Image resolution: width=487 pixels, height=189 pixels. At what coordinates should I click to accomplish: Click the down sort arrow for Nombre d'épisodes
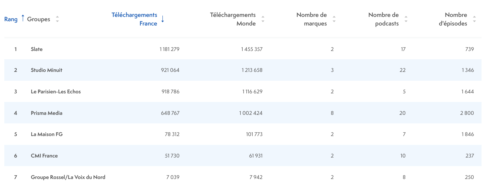click(x=475, y=21)
